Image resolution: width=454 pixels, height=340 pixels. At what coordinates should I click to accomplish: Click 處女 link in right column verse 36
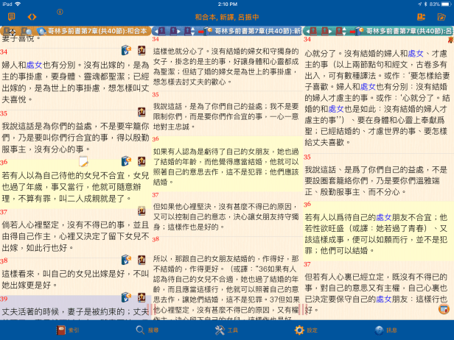point(383,218)
